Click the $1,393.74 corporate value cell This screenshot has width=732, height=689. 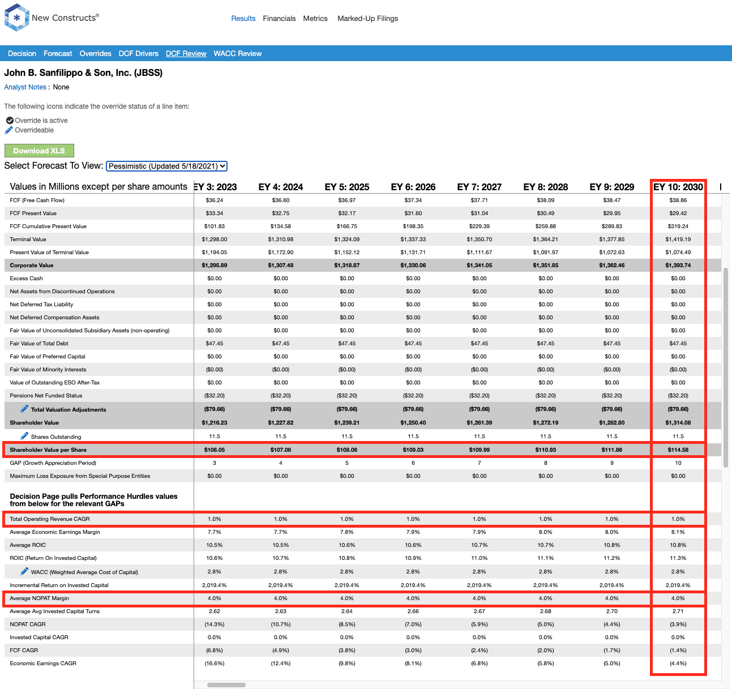tap(678, 266)
